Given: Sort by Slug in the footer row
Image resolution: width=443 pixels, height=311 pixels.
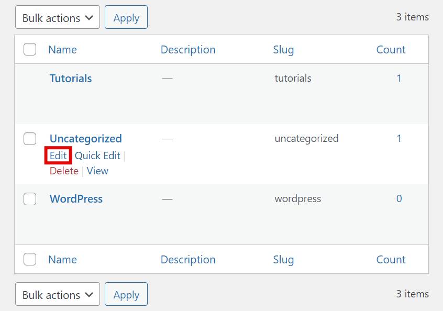Looking at the screenshot, I should pyautogui.click(x=283, y=260).
